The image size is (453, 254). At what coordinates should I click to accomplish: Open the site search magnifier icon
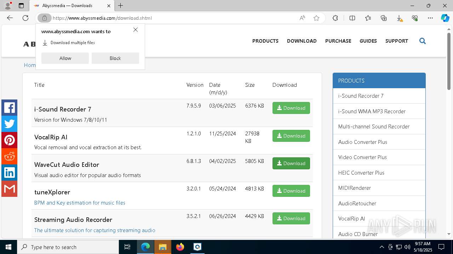point(422,41)
